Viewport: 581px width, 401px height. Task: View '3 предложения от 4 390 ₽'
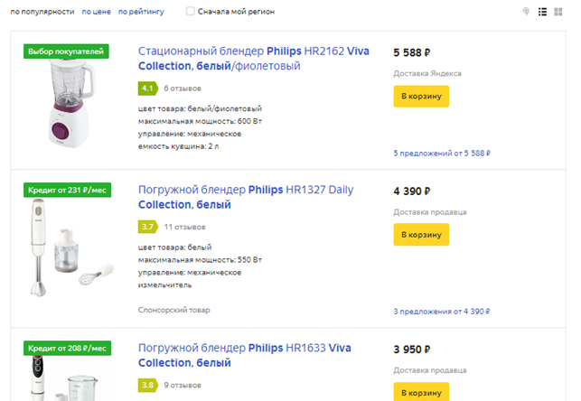(442, 312)
